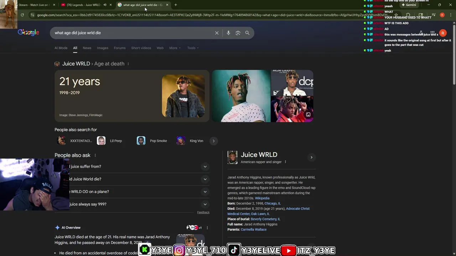
Task: Open Google apps grid icon
Action: [x=432, y=33]
